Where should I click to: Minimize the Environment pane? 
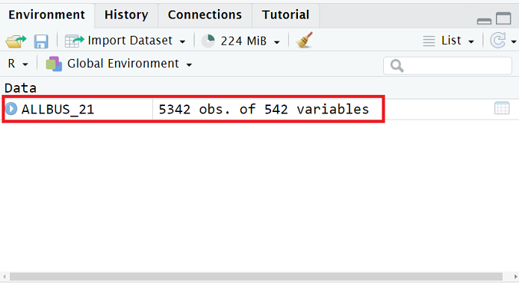tap(484, 21)
